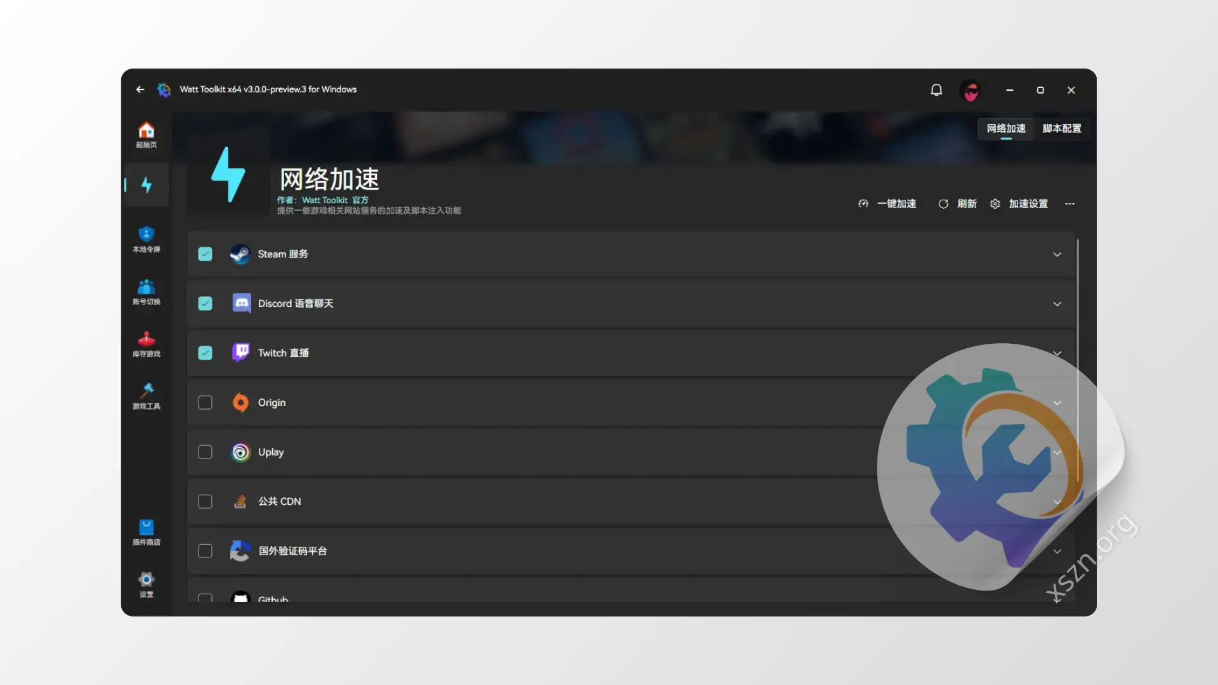Screen dimensions: 1218x685
Task: Expand the 国外验证码平台 entry
Action: (x=1057, y=551)
